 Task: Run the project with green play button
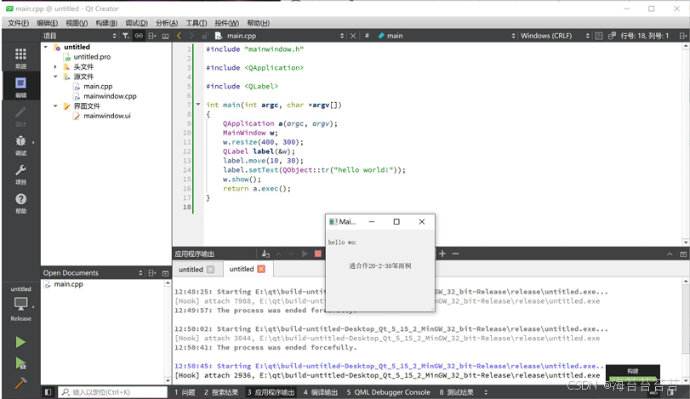coord(20,342)
